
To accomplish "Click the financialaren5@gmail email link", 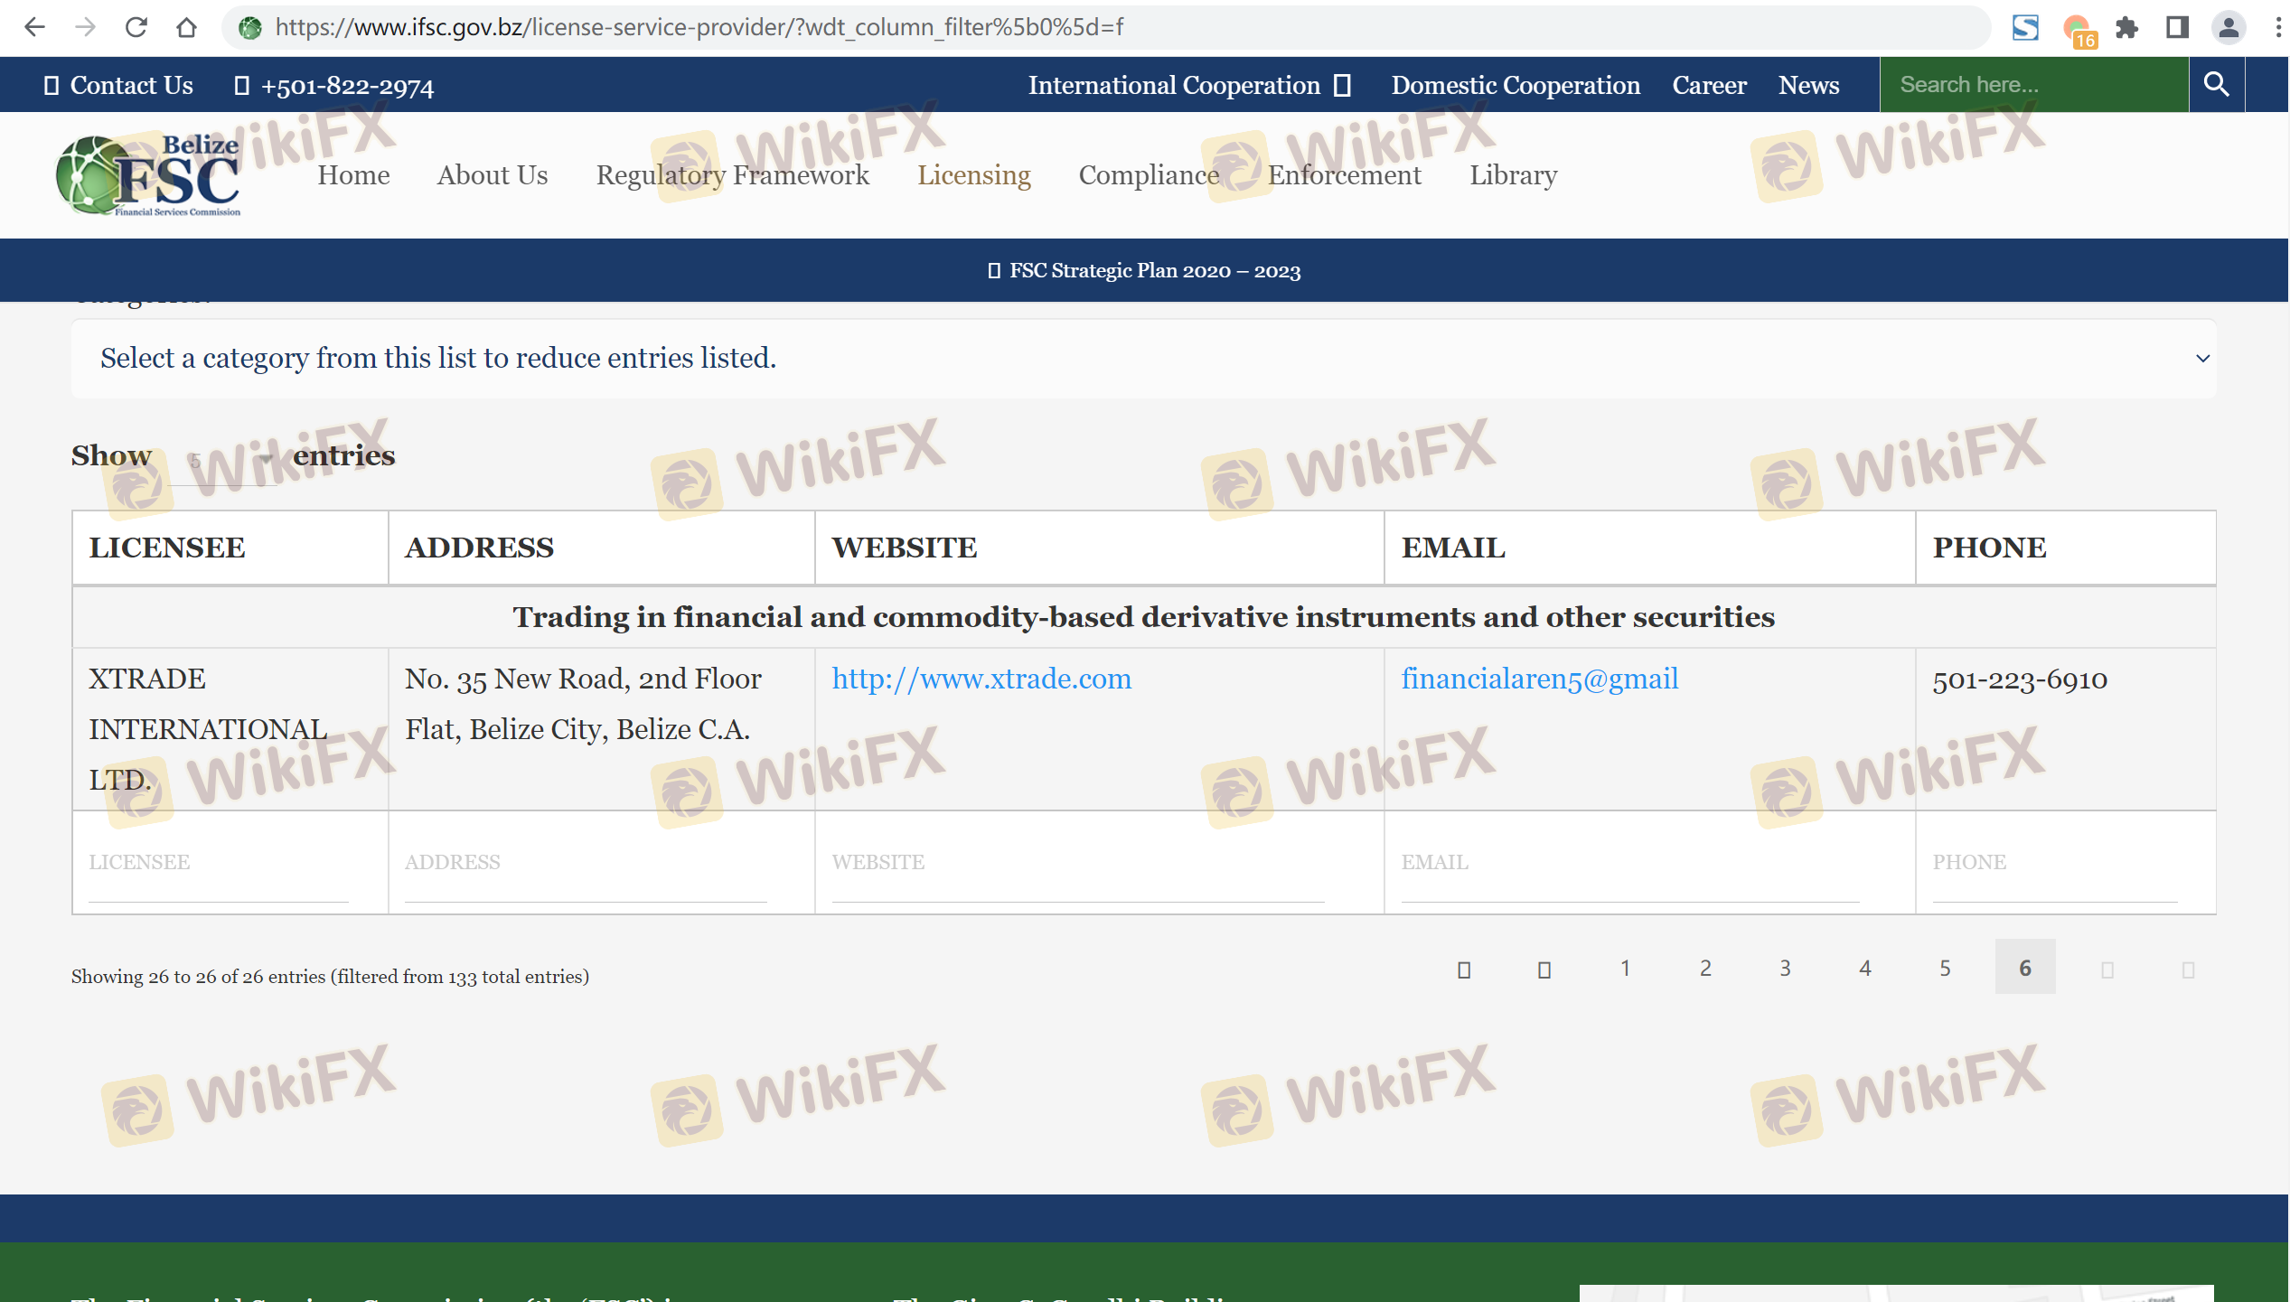I will coord(1539,679).
